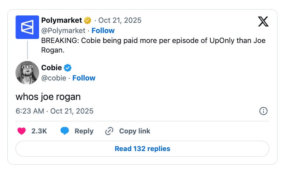This screenshot has height=172, width=283.
Task: Open the 6:23 AM timestamp link
Action: click(x=55, y=111)
